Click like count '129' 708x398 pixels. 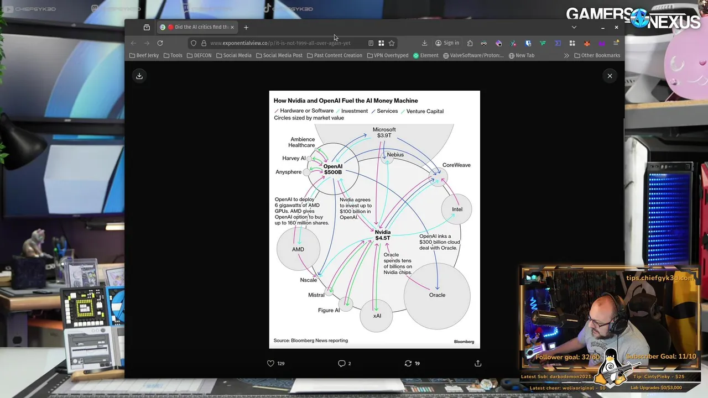click(x=281, y=363)
